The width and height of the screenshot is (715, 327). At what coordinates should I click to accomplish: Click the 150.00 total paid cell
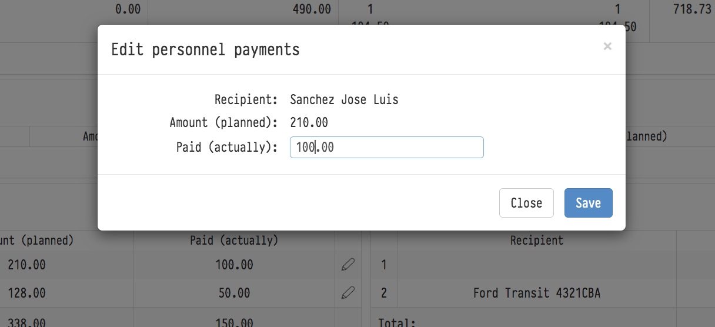click(234, 322)
